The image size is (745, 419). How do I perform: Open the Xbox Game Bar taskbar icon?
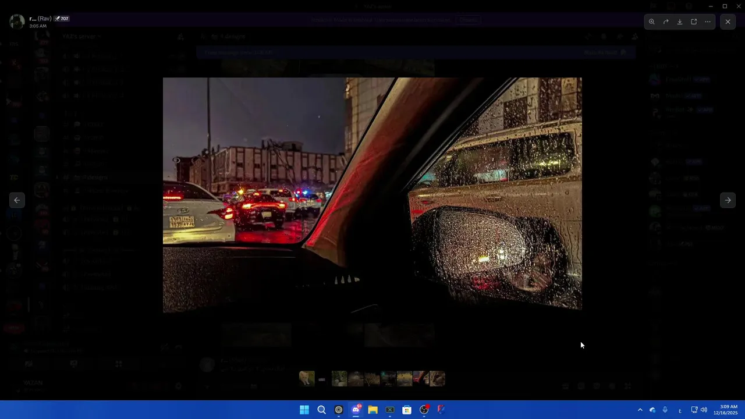390,410
